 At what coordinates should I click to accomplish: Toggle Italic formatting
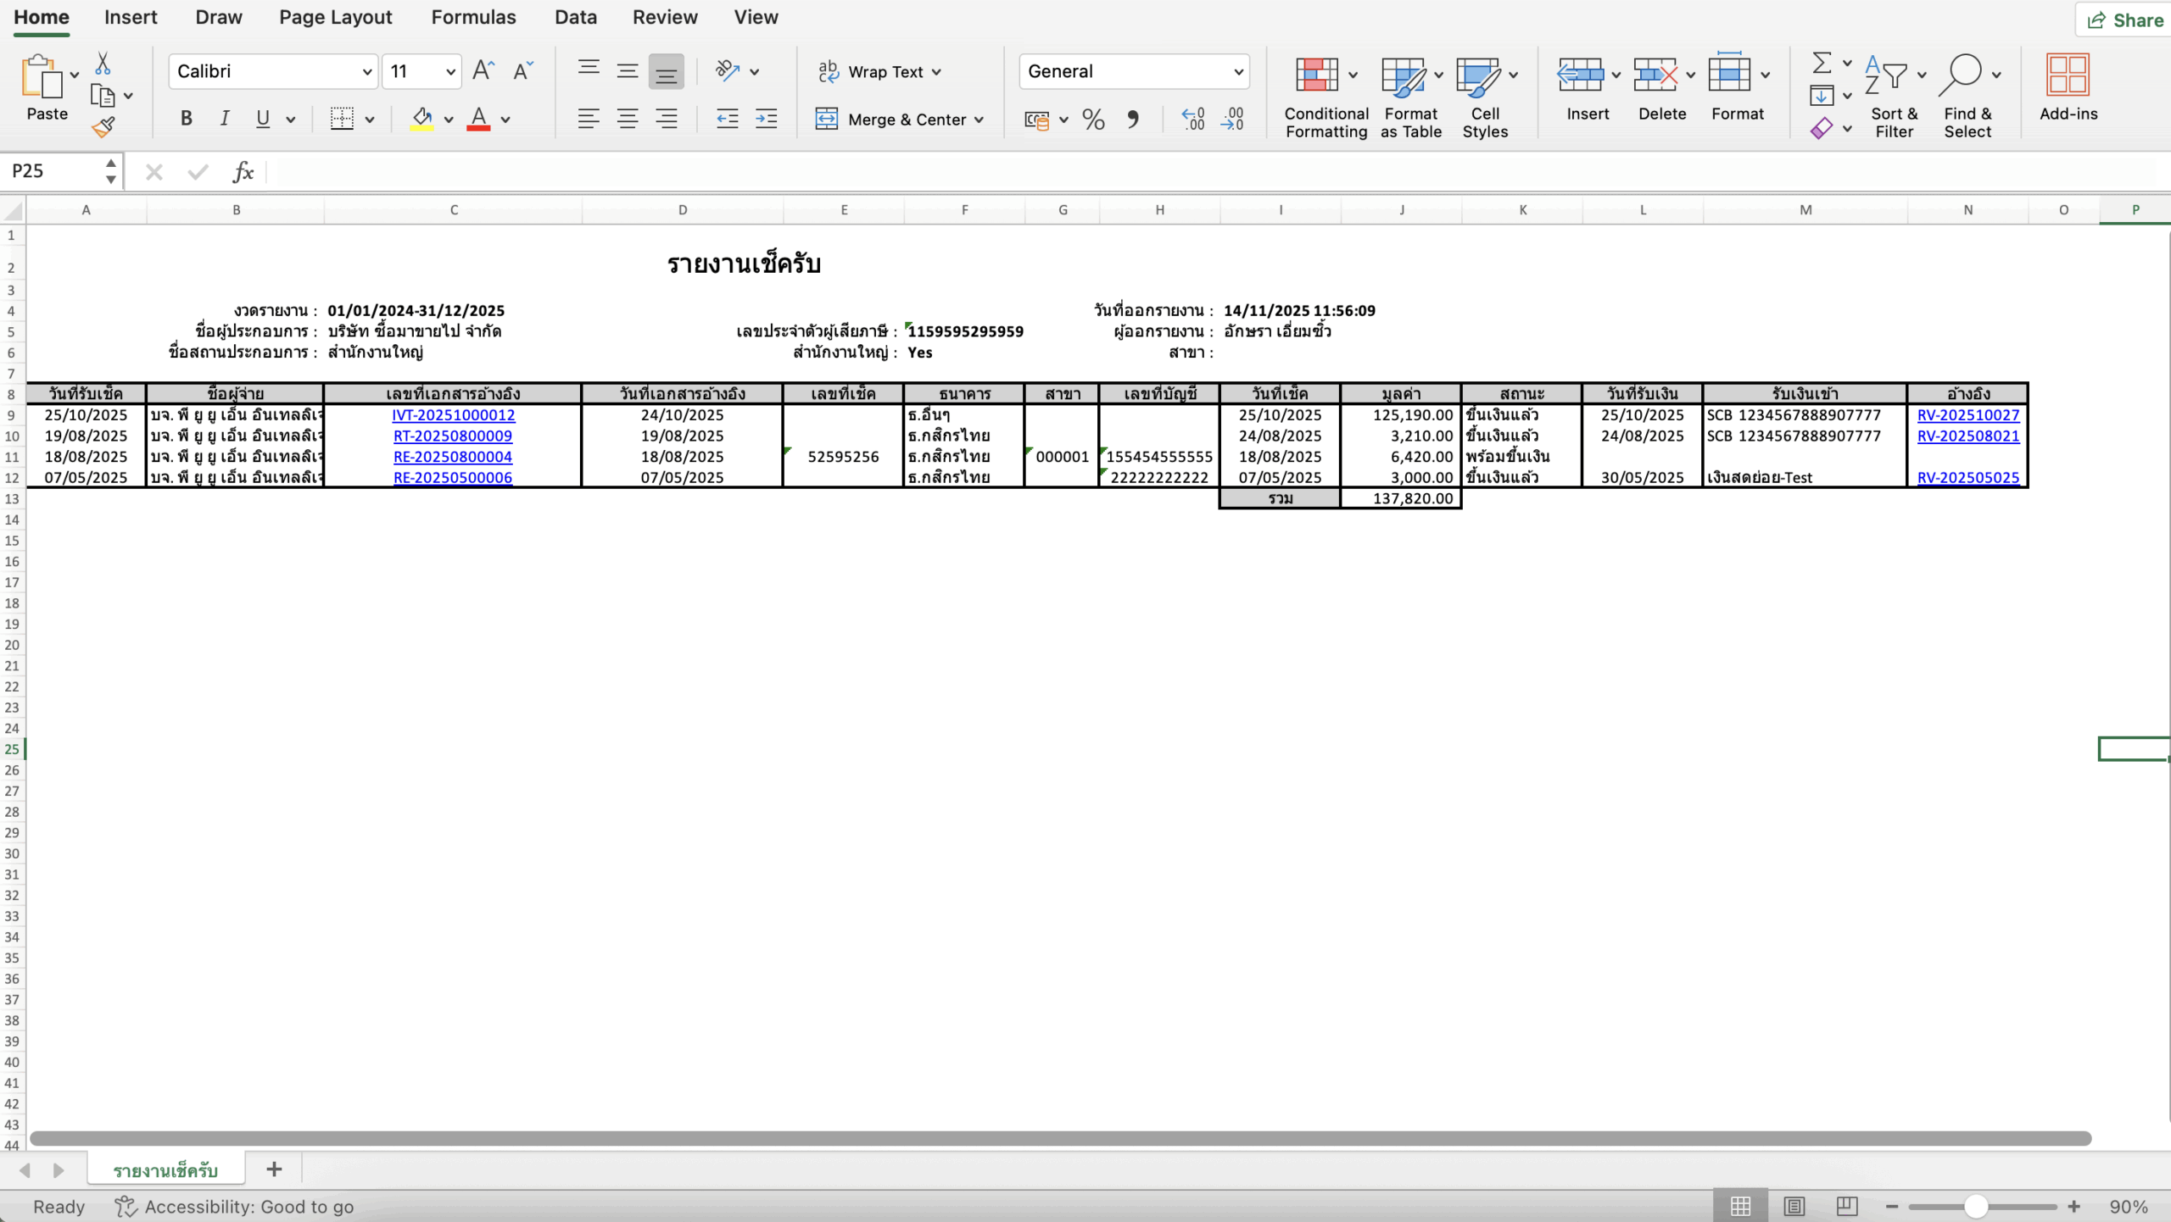point(224,119)
